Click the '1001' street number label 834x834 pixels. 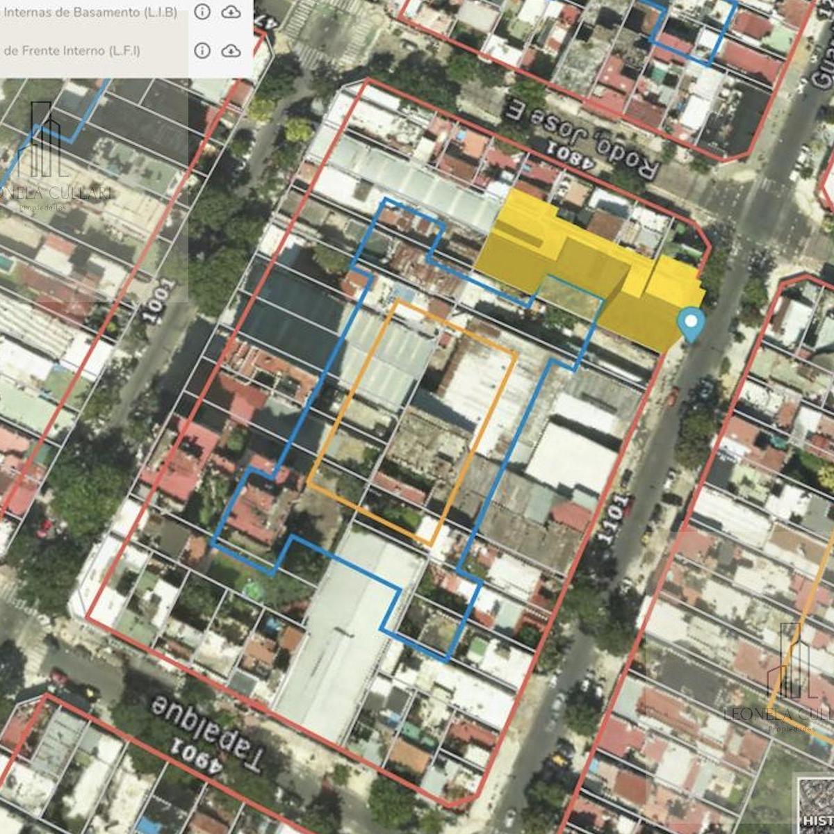click(x=158, y=300)
